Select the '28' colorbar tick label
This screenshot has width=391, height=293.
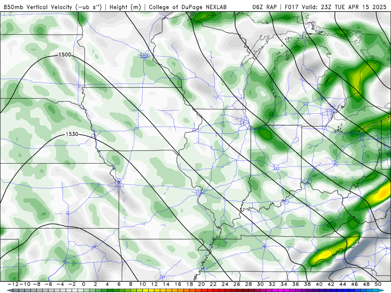248,284
